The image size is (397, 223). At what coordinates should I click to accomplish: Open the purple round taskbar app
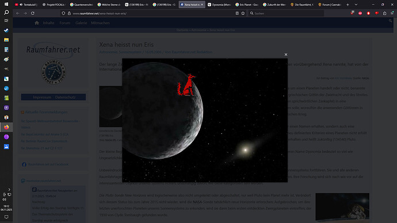(6, 137)
